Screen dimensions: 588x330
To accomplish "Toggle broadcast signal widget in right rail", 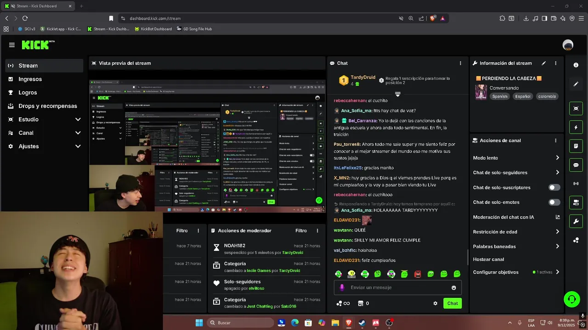I will coord(576,184).
